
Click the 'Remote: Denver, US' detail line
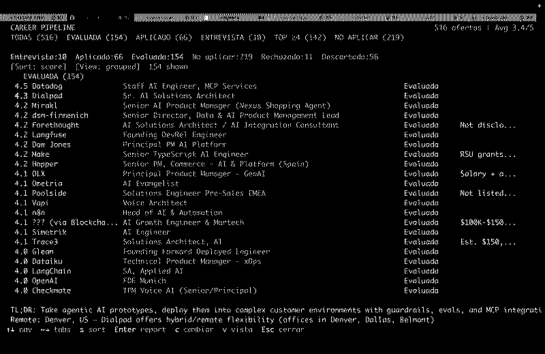[x=223, y=320]
